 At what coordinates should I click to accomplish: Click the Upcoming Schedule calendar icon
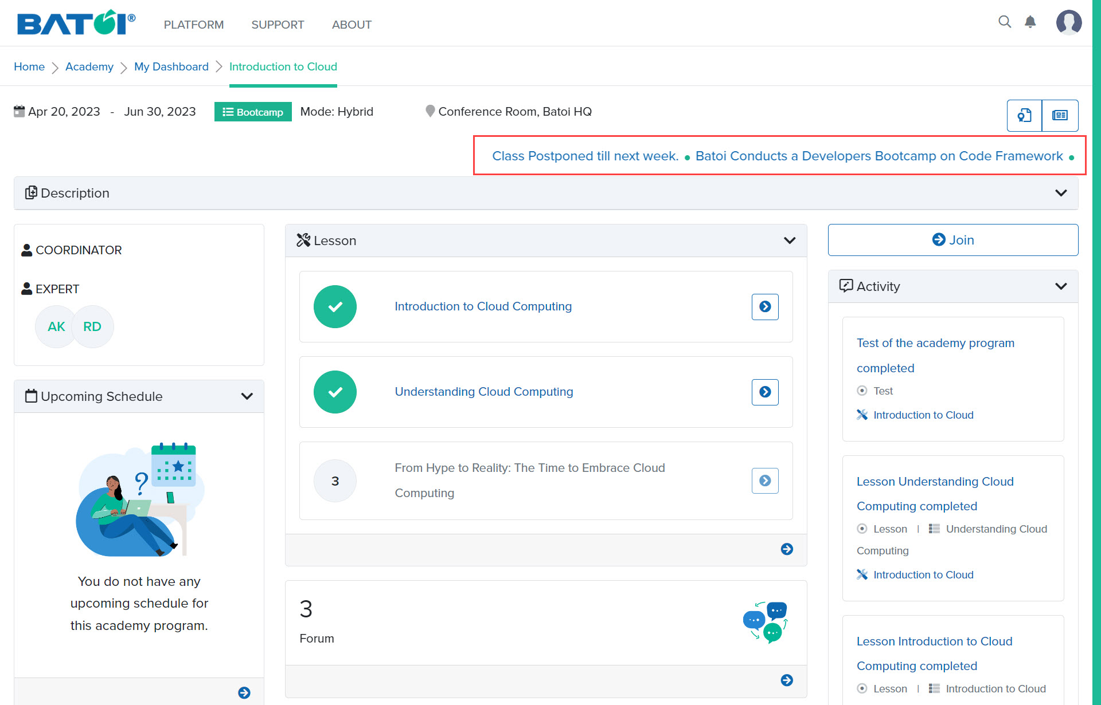click(x=32, y=396)
